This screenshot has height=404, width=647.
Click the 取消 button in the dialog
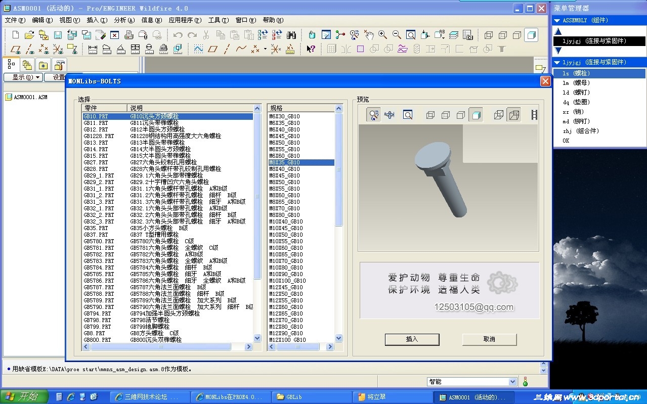(489, 339)
